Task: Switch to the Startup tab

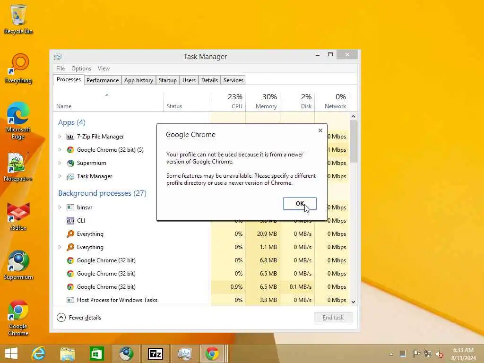Action: pos(168,80)
